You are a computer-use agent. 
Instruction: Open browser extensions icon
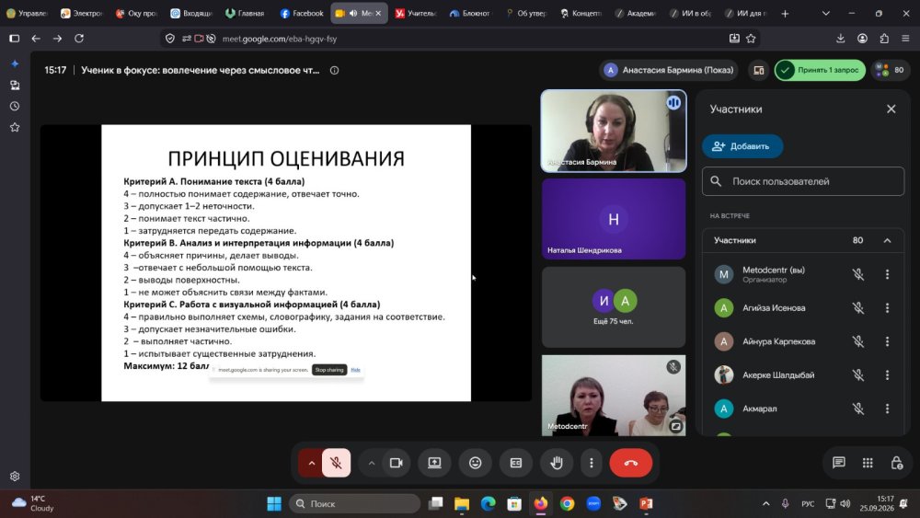point(884,38)
